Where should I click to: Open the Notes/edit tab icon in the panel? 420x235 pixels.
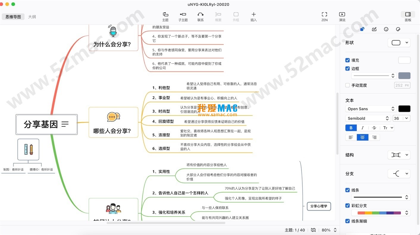(x=374, y=29)
